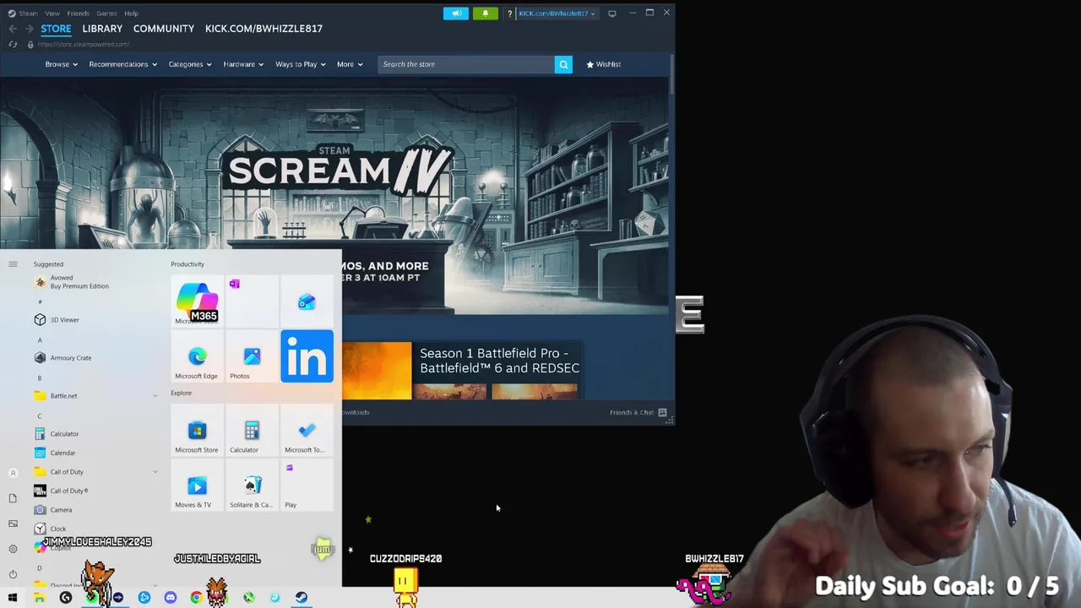
Task: Open Documents shortcut in Start sidebar
Action: 13,498
